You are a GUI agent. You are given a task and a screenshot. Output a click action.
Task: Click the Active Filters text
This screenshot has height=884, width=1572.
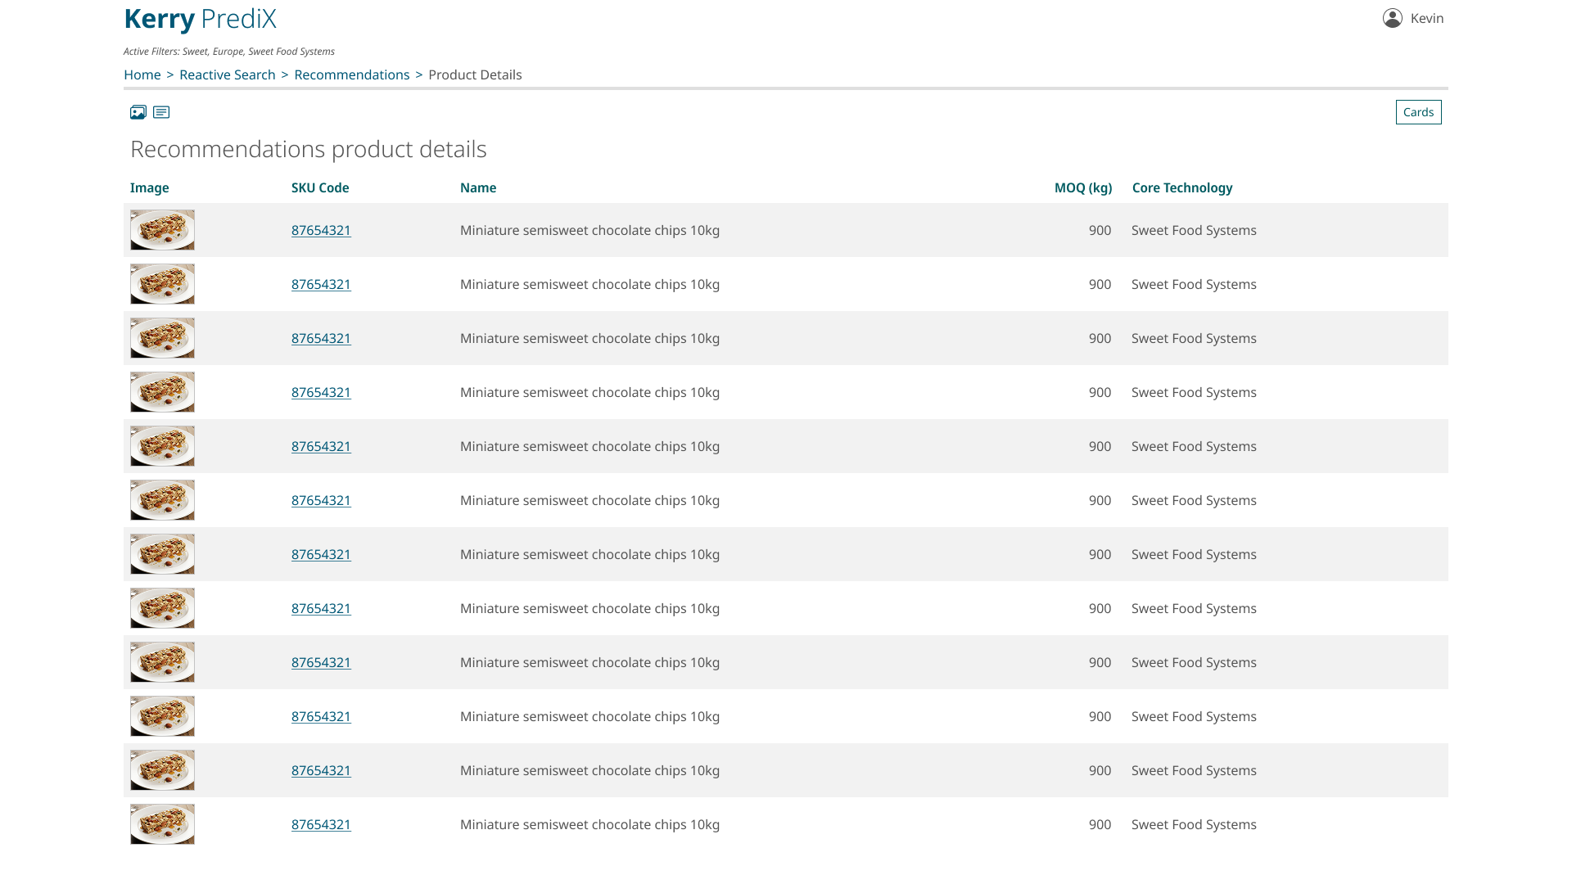pyautogui.click(x=228, y=51)
